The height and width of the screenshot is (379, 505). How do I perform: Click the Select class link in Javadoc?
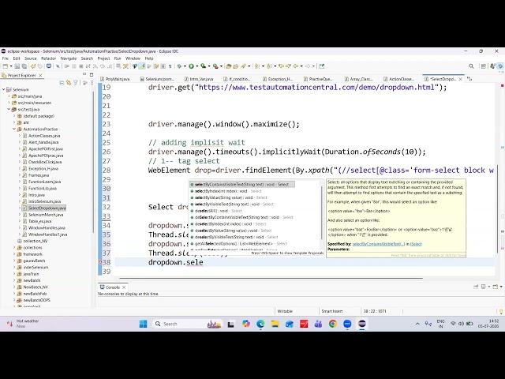pyautogui.click(x=416, y=244)
